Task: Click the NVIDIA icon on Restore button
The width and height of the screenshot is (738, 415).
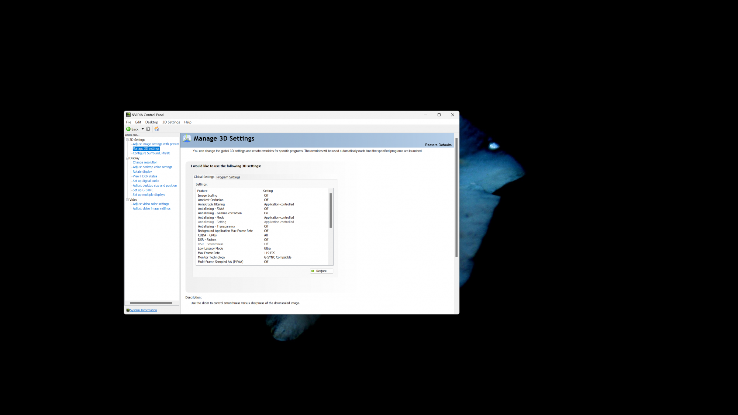Action: [313, 271]
